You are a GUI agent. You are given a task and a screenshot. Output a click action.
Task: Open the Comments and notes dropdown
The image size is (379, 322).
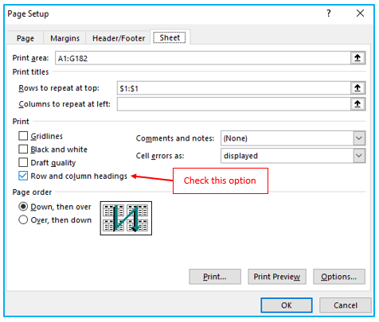point(359,138)
